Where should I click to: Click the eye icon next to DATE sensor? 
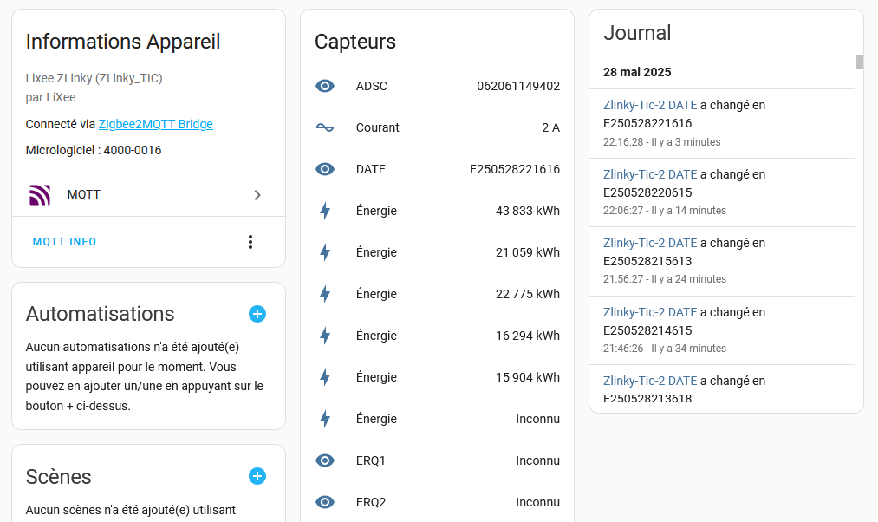325,169
